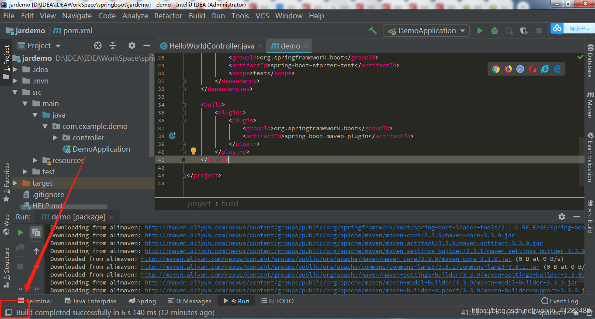Collapse the src folder

pyautogui.click(x=15, y=92)
